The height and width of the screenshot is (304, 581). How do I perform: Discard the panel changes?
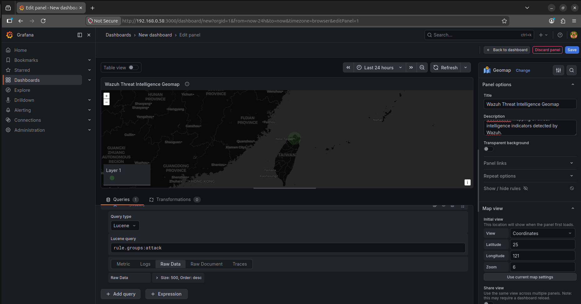pyautogui.click(x=548, y=50)
